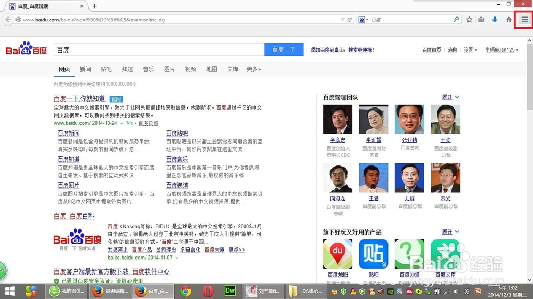
Task: Click the Baidu logo at top left
Action: pos(27,49)
